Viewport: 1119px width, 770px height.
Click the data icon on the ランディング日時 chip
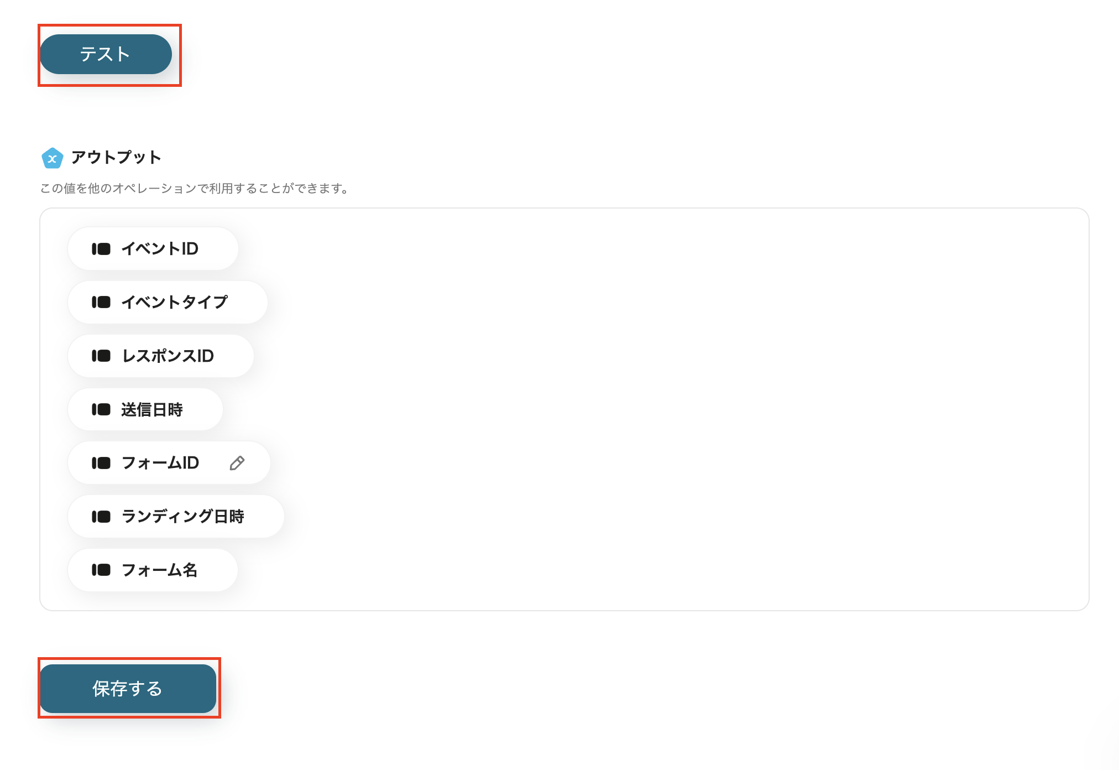point(102,516)
